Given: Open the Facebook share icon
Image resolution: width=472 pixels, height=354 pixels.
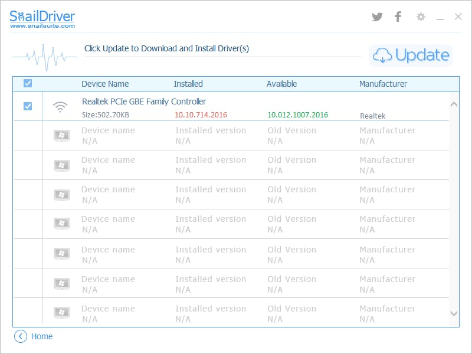Looking at the screenshot, I should 398,17.
